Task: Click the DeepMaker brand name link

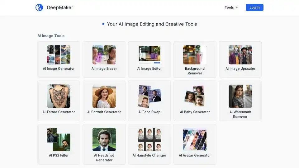Action: click(x=60, y=7)
